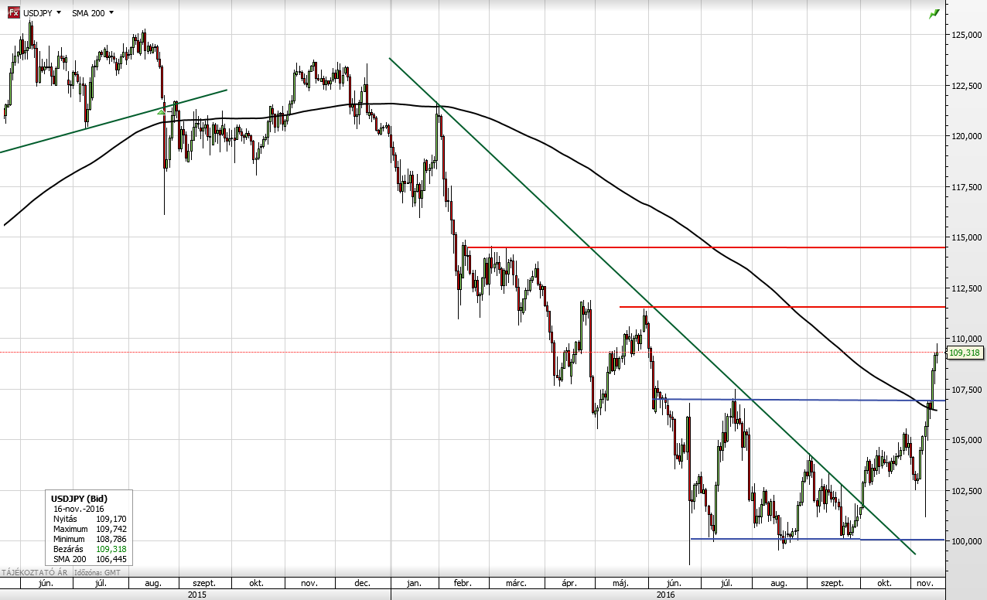Click the green Bezárás value in info box
The width and height of the screenshot is (987, 600).
click(111, 549)
